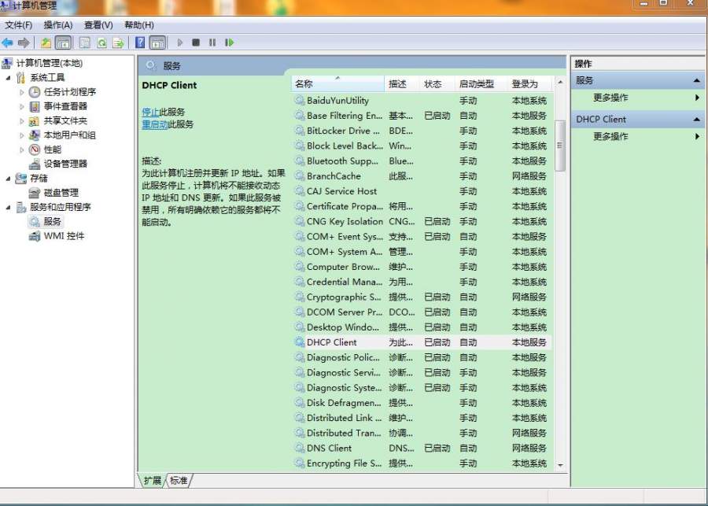Select the CAJ Service Host row

click(422, 191)
